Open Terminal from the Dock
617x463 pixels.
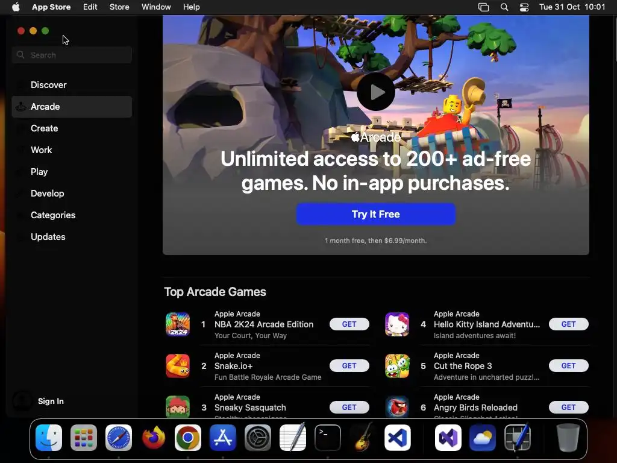pyautogui.click(x=327, y=438)
